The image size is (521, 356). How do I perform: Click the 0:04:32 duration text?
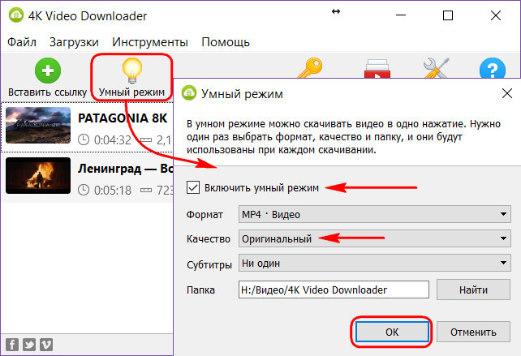click(x=113, y=140)
